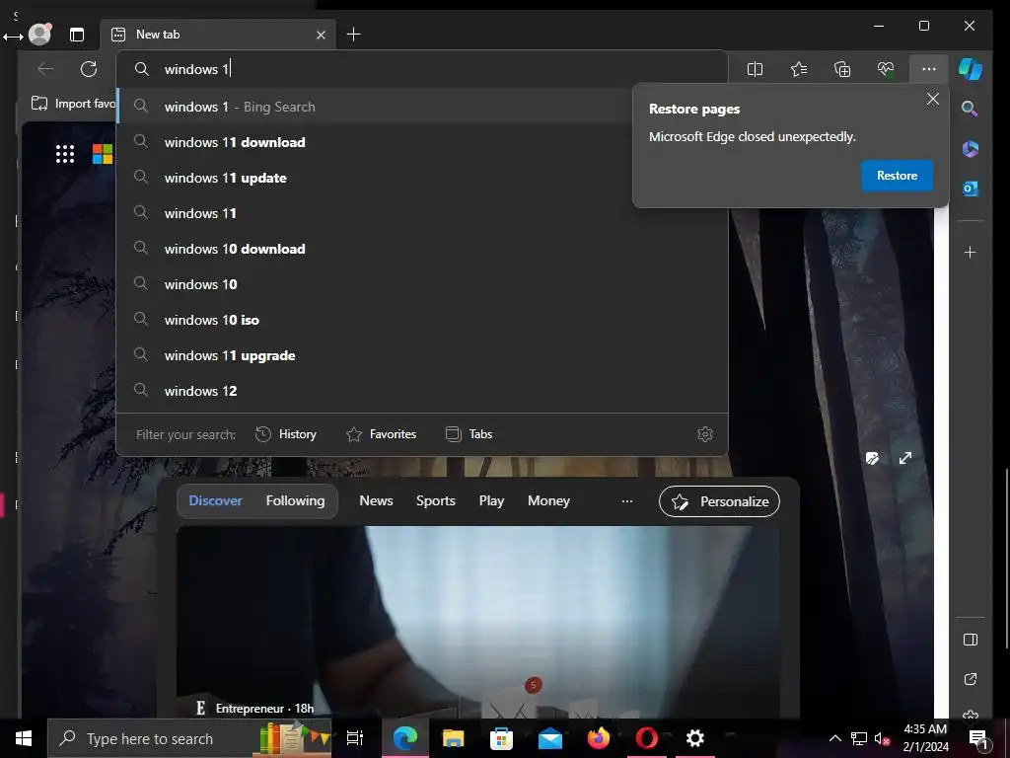Open sidebar Search icon
Viewport: 1010px width, 758px height.
(x=971, y=109)
